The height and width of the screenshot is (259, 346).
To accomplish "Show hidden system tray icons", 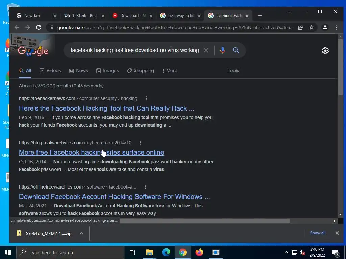I will [286, 252].
